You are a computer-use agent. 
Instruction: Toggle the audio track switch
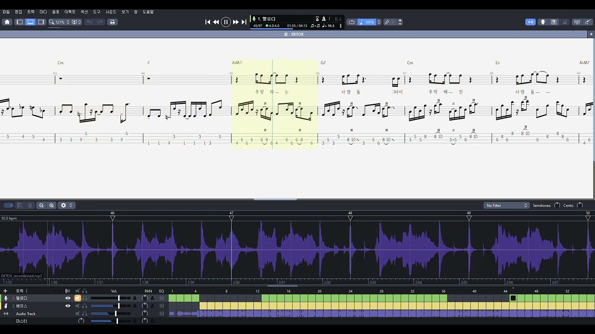click(x=8, y=206)
